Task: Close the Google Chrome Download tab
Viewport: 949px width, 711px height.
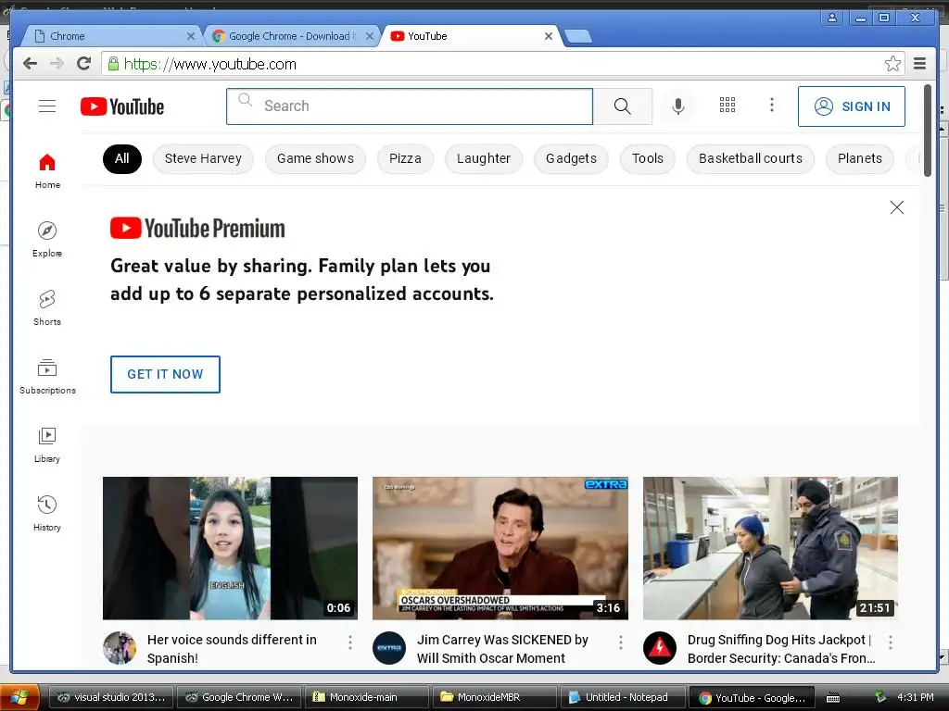Action: click(369, 36)
